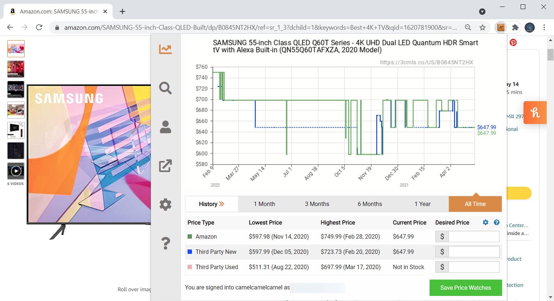Image resolution: width=554 pixels, height=301 pixels.
Task: Click the question mark help icon in sidebar
Action: pyautogui.click(x=165, y=243)
